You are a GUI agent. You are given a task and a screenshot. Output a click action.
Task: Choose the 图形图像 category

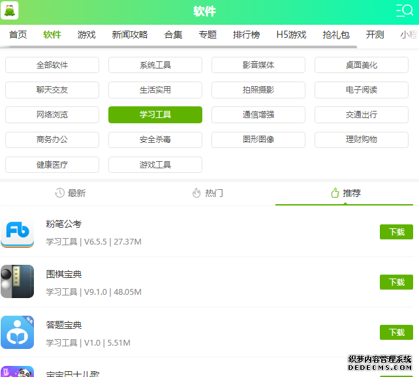click(x=258, y=140)
